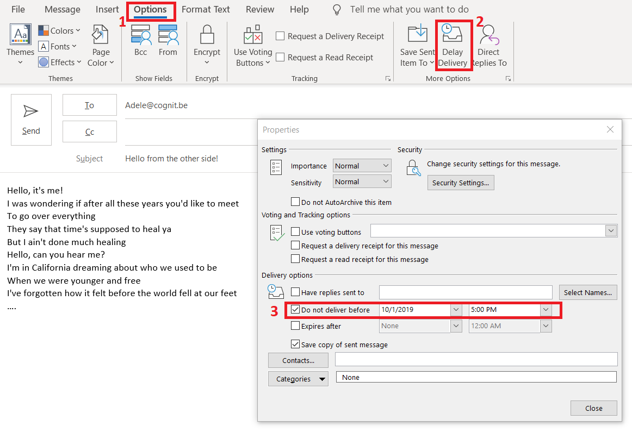Check Expires after option

pos(295,325)
